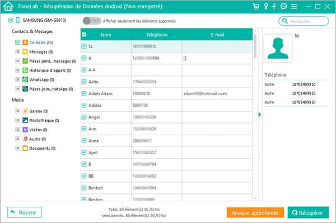Screen dimensions: 336x223
Task: Open the Messages (0) category
Action: (x=41, y=52)
